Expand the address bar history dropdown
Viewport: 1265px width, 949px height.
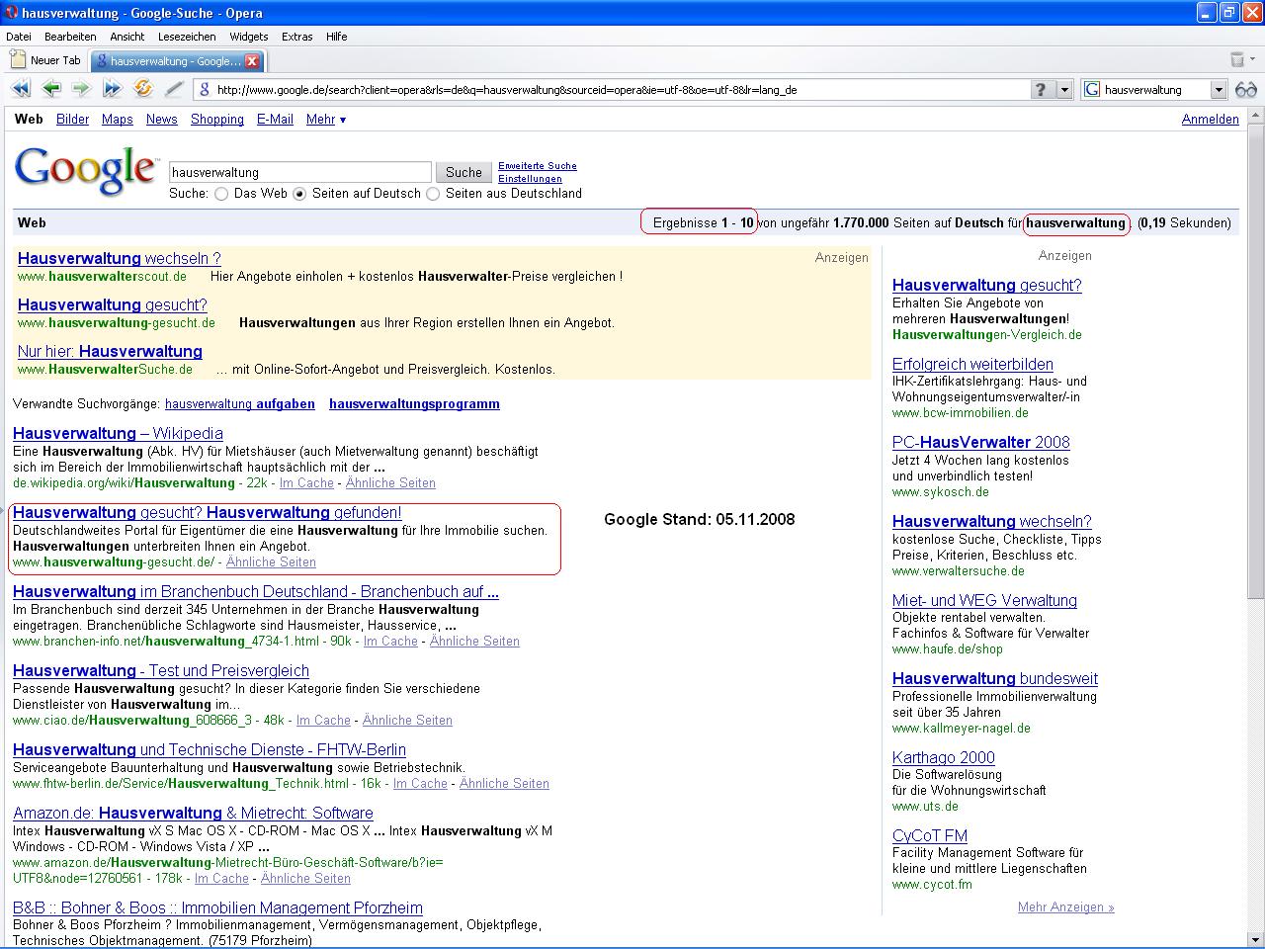[x=1064, y=90]
